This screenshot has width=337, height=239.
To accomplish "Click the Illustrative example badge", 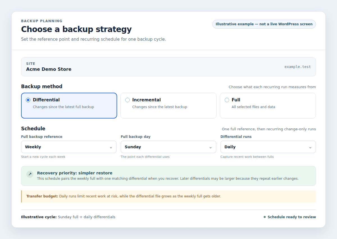I will [264, 24].
